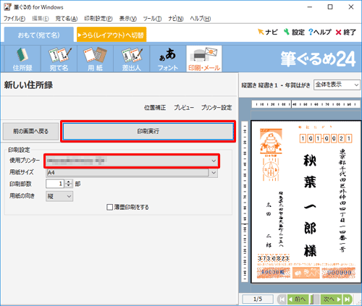
Task: Open the ファイル(F) menu
Action: click(x=14, y=18)
